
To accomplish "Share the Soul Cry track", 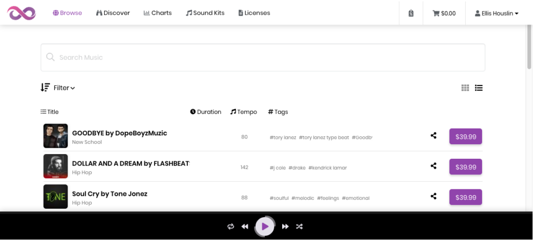I will pos(434,197).
